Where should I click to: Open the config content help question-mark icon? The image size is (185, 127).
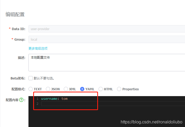pyautogui.click(x=21, y=100)
